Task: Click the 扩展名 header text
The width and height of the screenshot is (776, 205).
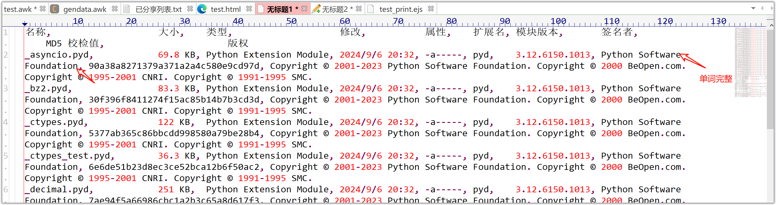Action: tap(489, 32)
